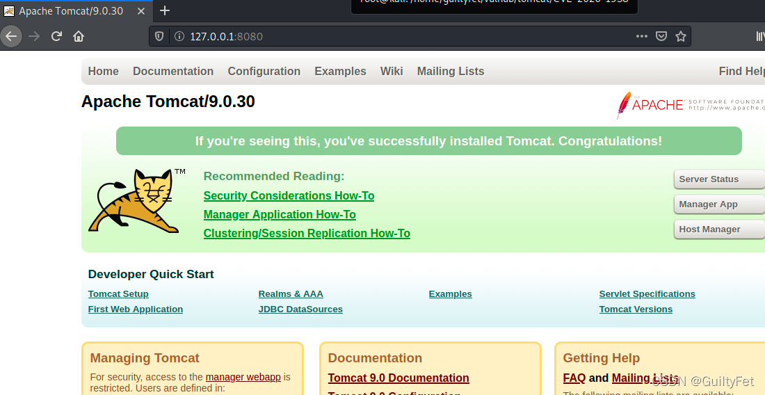Open the Realms & AAA link
Screen dimensions: 765x395
click(x=291, y=294)
